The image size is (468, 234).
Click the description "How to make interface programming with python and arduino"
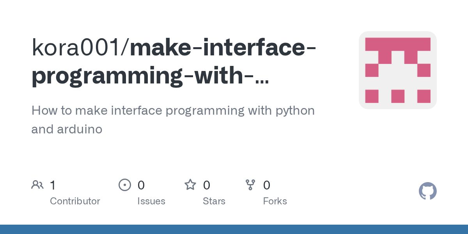pyautogui.click(x=173, y=120)
